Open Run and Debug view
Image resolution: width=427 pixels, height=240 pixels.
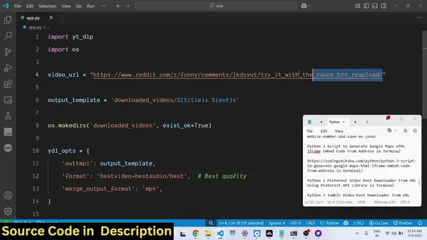[x=8, y=68]
